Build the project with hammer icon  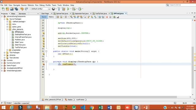(x=59, y=9)
